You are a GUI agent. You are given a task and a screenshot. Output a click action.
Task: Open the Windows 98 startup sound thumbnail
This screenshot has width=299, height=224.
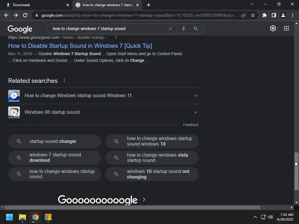(x=14, y=112)
